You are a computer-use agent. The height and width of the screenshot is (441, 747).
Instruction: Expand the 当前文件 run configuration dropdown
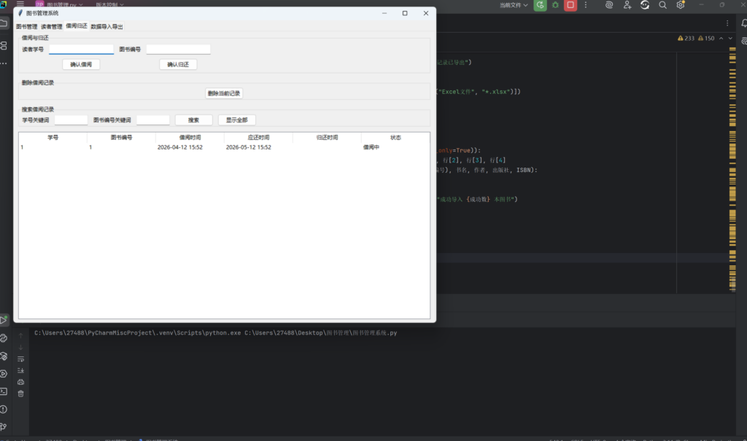click(x=515, y=5)
